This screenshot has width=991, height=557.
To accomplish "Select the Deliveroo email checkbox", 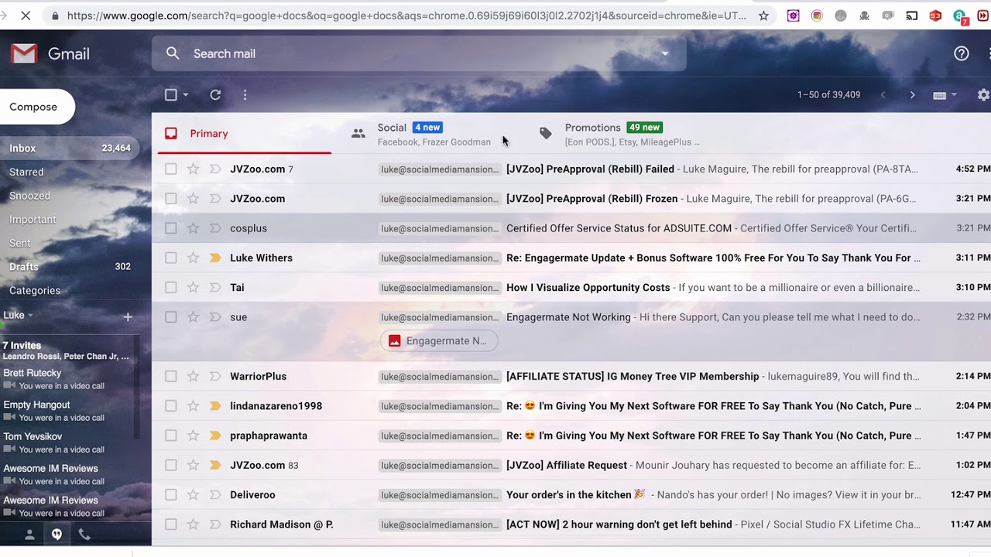I will tap(171, 495).
